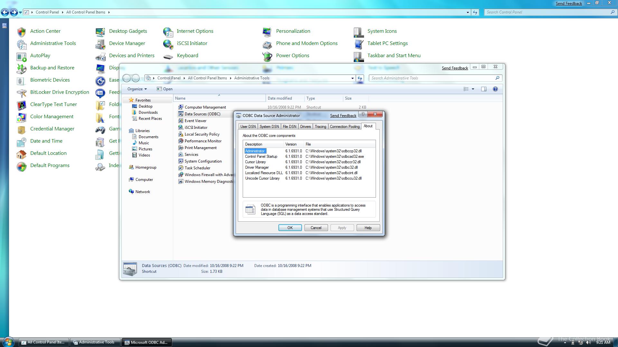This screenshot has width=618, height=347.
Task: Open the Organize dropdown menu
Action: [137, 89]
